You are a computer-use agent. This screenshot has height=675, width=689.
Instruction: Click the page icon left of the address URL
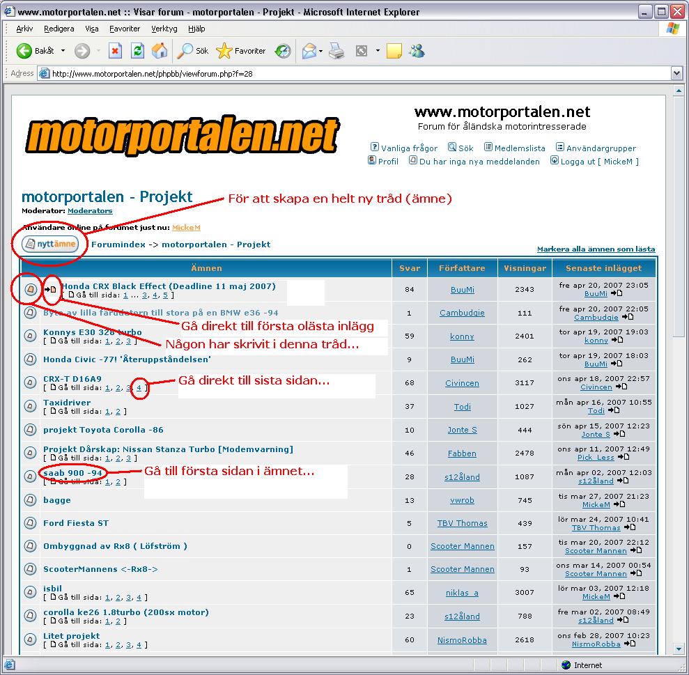45,73
